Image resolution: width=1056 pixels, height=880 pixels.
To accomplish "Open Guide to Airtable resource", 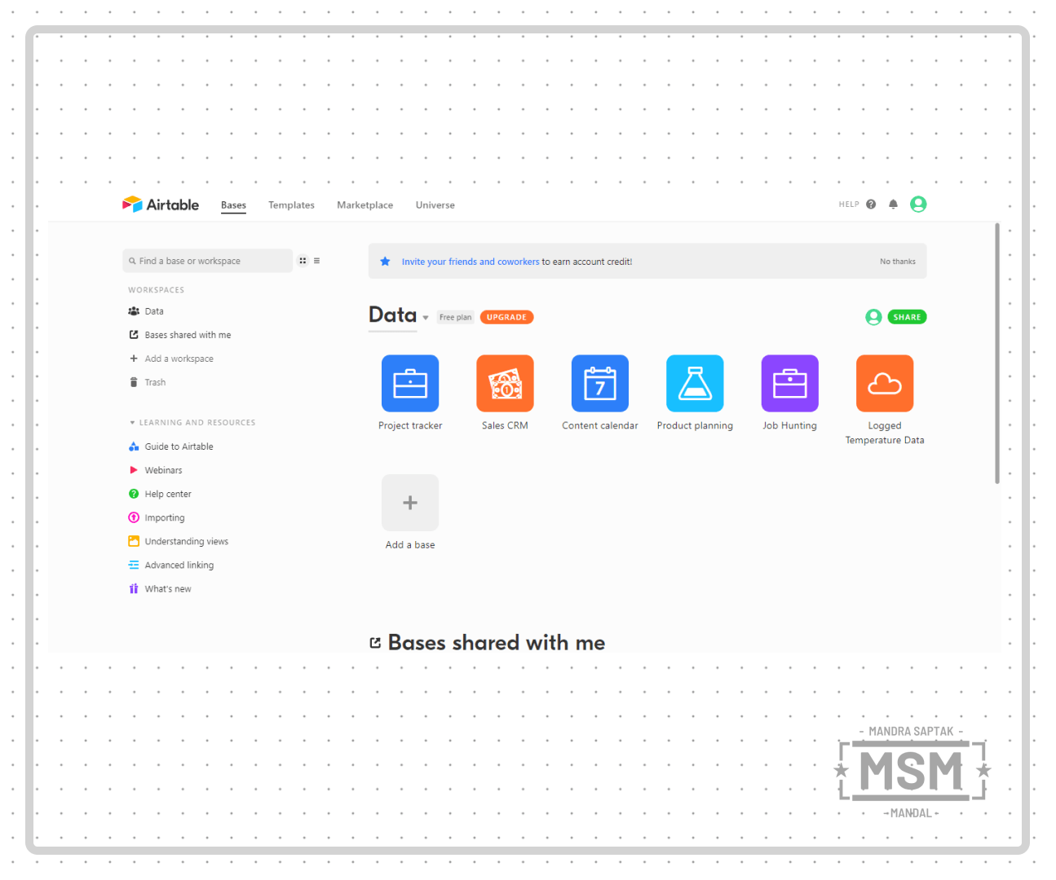I will (x=179, y=447).
